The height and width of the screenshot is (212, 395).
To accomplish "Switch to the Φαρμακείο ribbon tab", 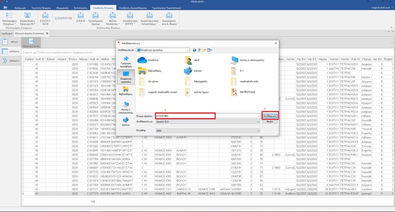I will (63, 7).
